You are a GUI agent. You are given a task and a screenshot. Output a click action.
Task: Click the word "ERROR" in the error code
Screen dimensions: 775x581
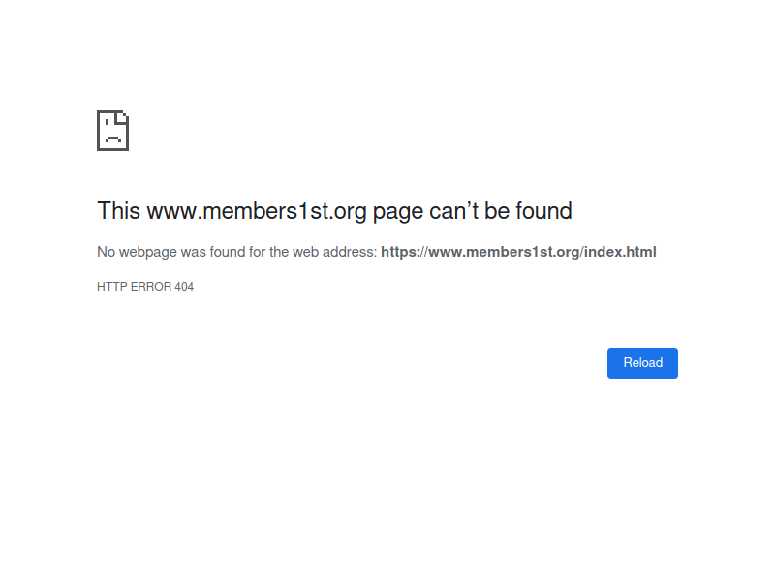click(151, 287)
